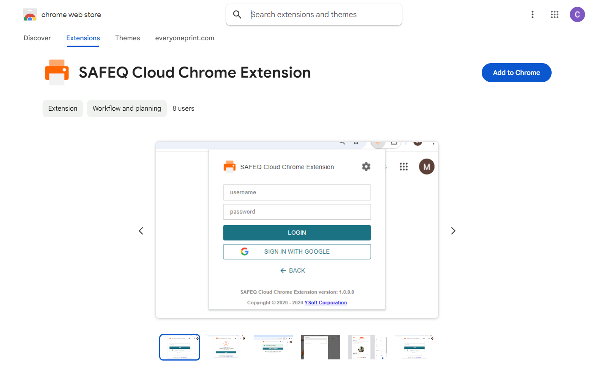Click the profile avatar C
This screenshot has height=375, width=593.
tap(577, 14)
